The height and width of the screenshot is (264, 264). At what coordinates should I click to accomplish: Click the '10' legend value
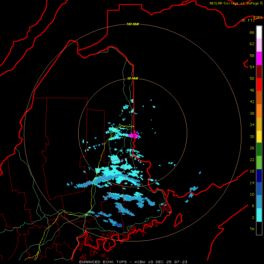(x=252, y=194)
